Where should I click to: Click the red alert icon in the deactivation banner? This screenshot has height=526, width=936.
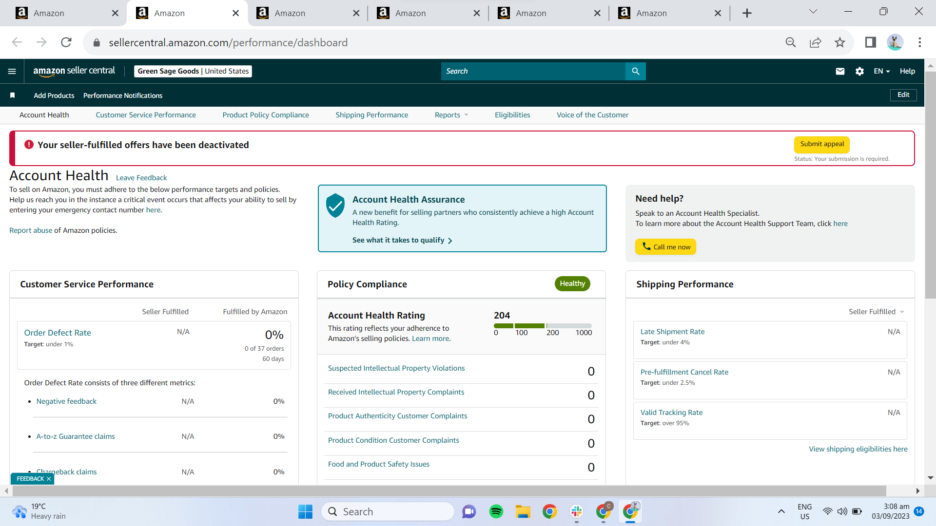29,145
